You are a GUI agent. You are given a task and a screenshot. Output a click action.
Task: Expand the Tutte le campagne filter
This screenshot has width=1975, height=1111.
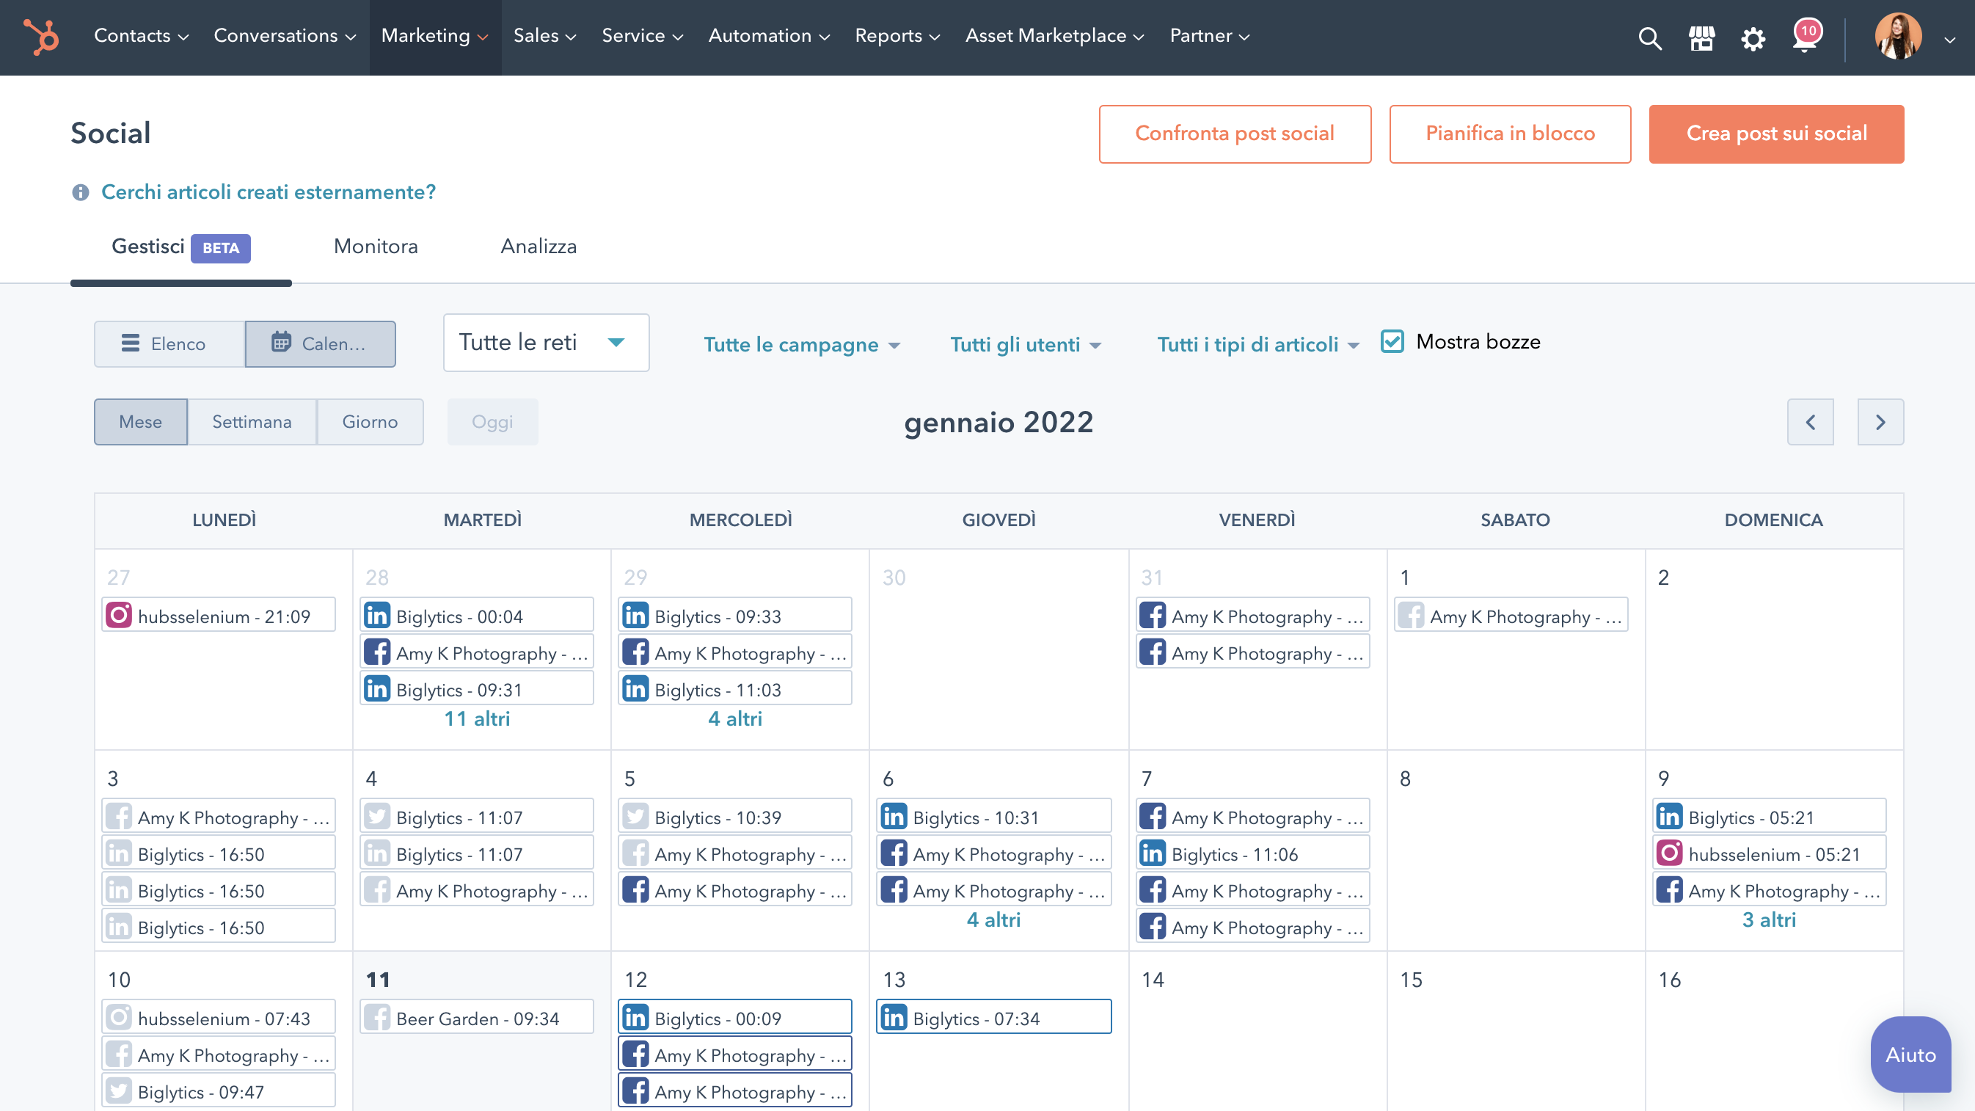pyautogui.click(x=802, y=344)
